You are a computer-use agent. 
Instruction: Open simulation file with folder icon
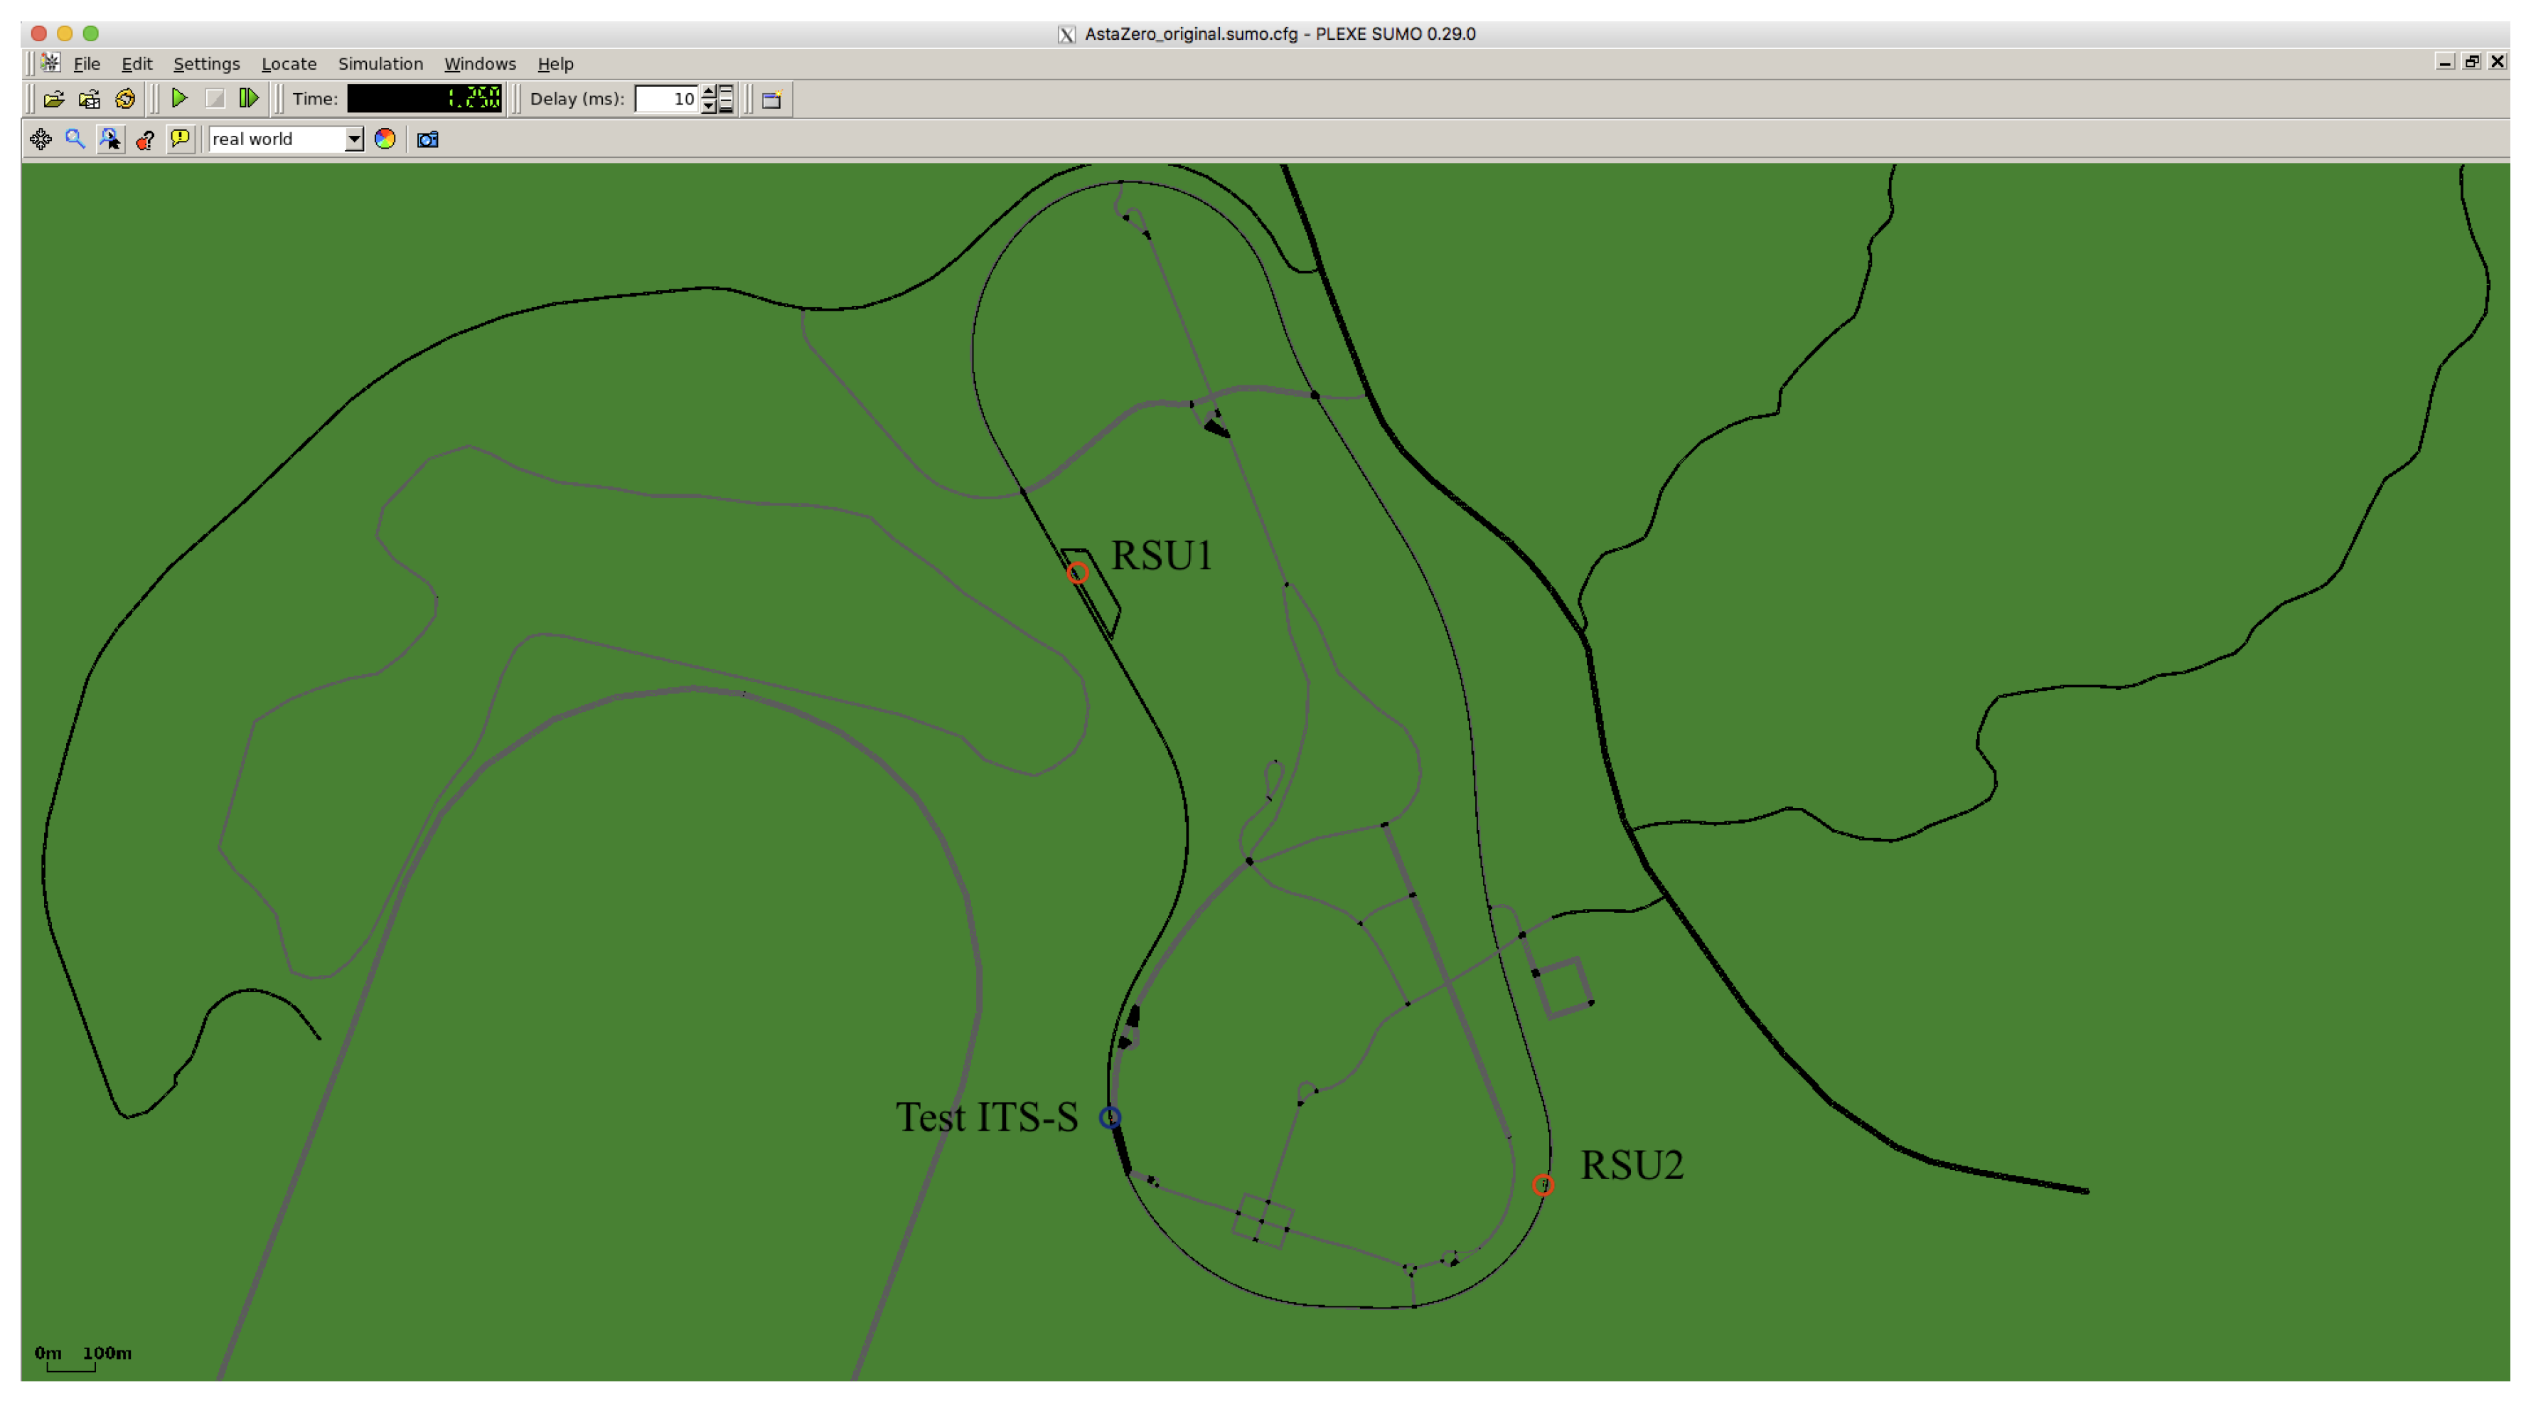click(x=54, y=99)
